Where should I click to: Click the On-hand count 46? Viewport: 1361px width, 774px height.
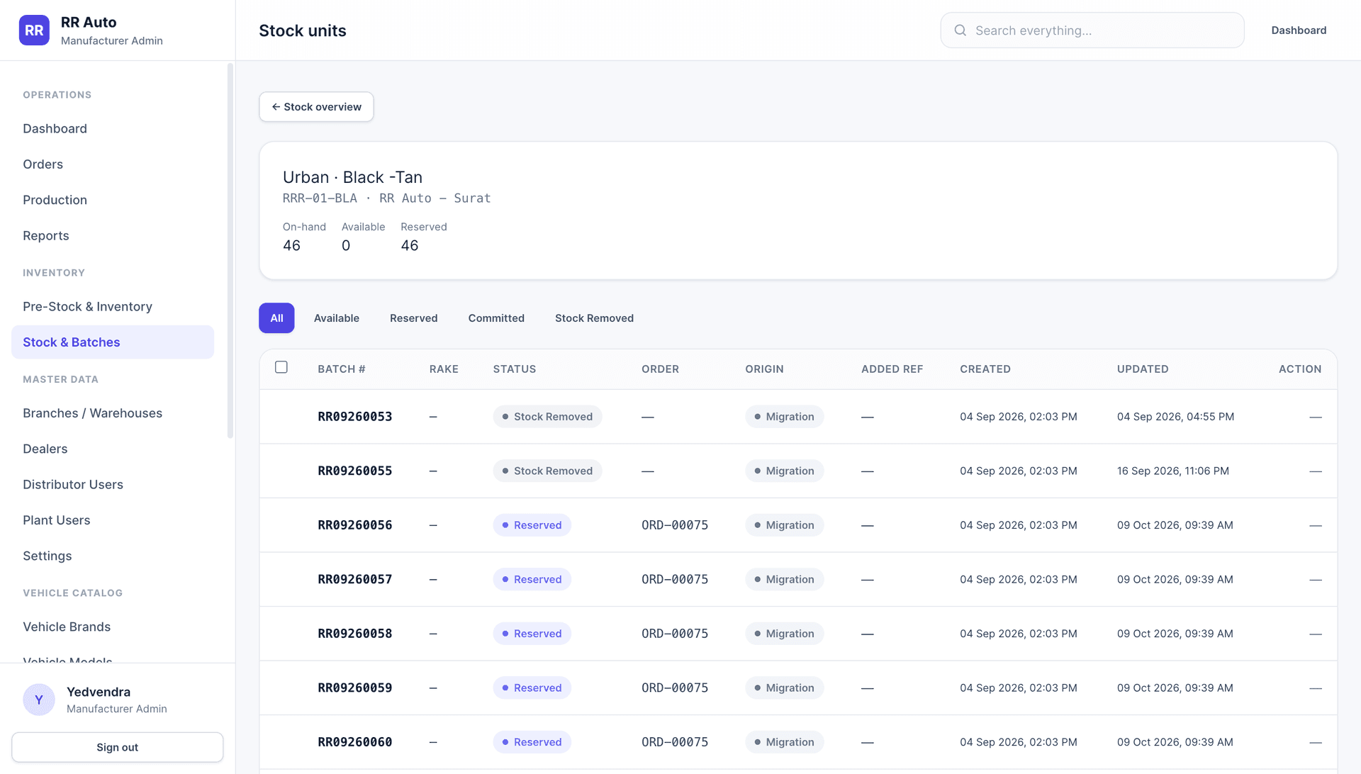[x=291, y=245]
